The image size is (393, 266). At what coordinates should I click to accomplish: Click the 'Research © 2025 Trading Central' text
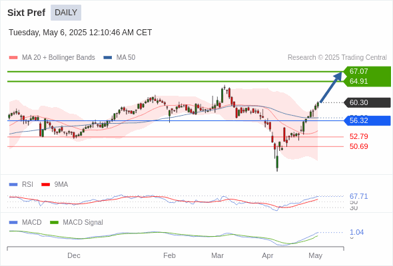coord(337,58)
